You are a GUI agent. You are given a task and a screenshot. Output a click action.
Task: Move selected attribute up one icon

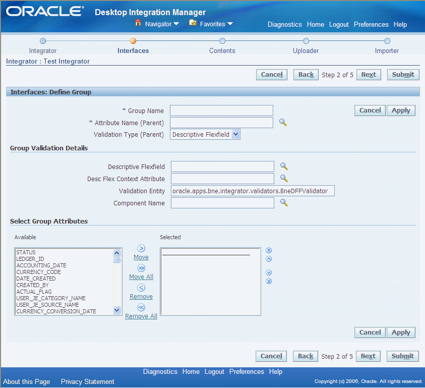tap(269, 259)
